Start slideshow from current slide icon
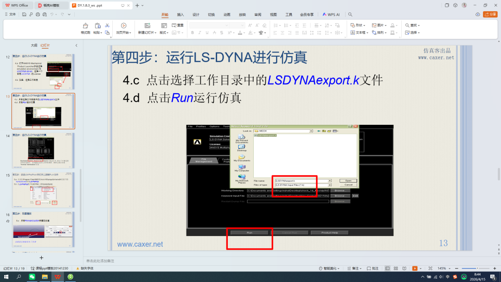 [x=124, y=26]
